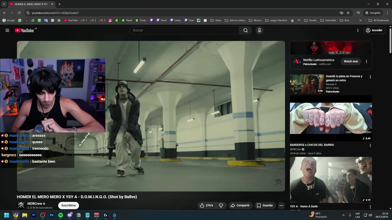
Task: Open OBS Studio from the taskbar
Action: 43,215
